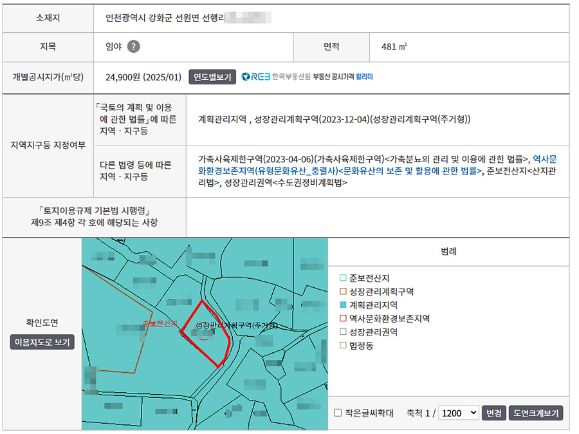Open the 축척 scale dropdown showing 1200

(x=458, y=413)
